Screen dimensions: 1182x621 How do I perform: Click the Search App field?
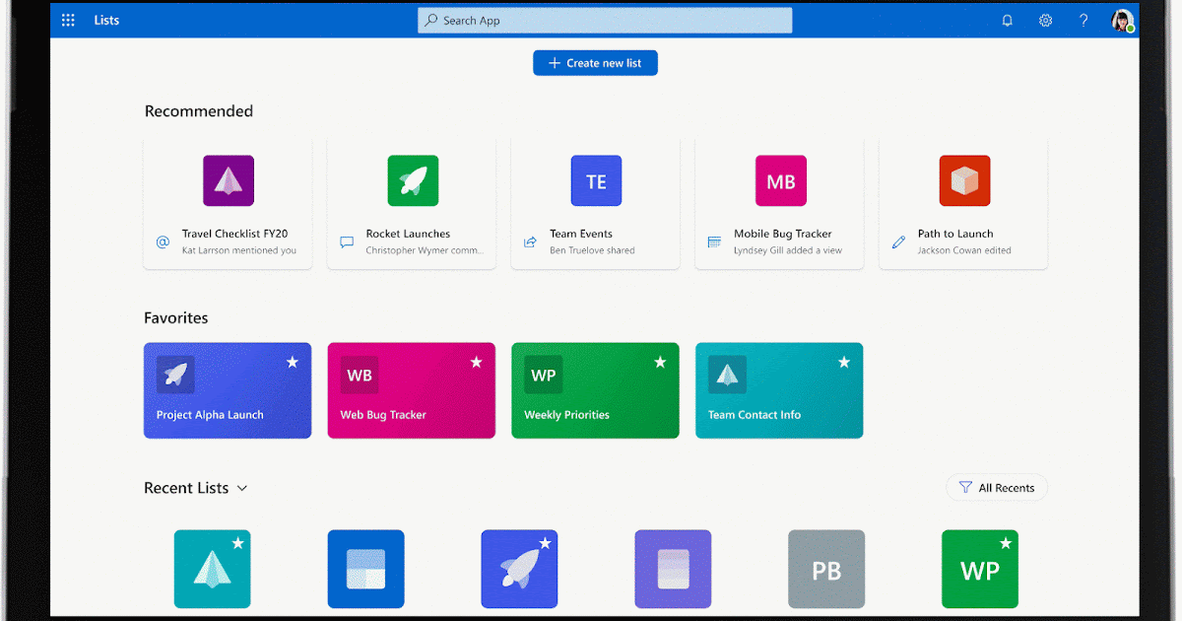click(605, 20)
